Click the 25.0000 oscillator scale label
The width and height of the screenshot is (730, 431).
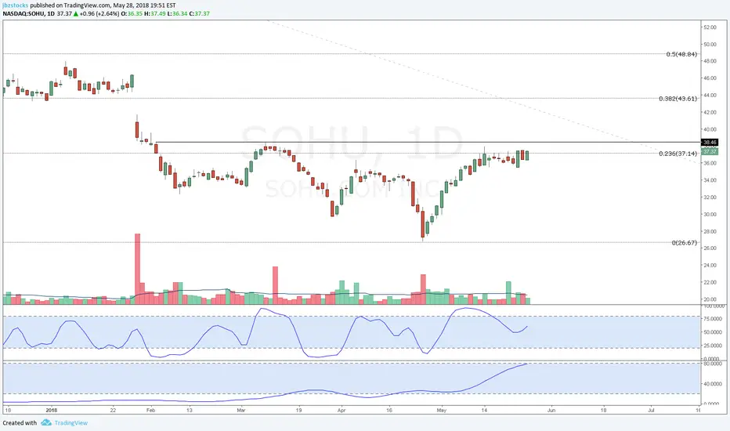[712, 346]
